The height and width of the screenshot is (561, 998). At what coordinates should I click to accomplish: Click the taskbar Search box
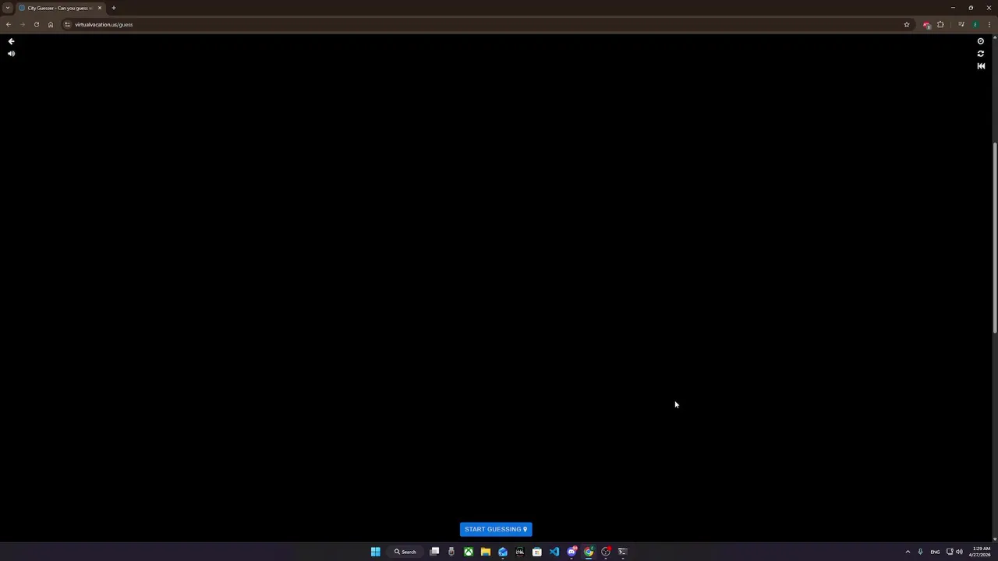(405, 552)
